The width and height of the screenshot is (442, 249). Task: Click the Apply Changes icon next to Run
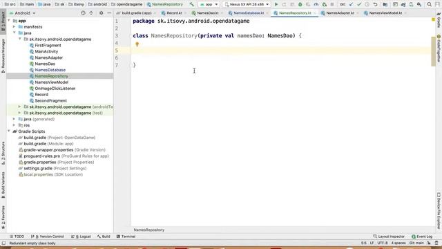pyautogui.click(x=284, y=4)
